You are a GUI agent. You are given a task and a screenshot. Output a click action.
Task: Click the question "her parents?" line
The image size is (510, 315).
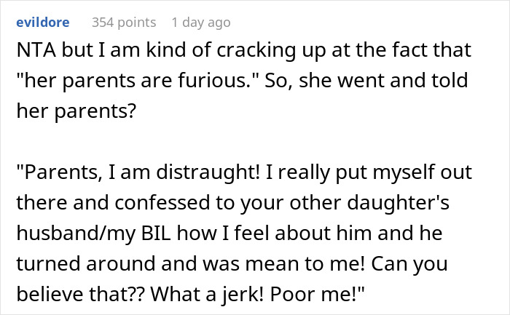point(76,111)
